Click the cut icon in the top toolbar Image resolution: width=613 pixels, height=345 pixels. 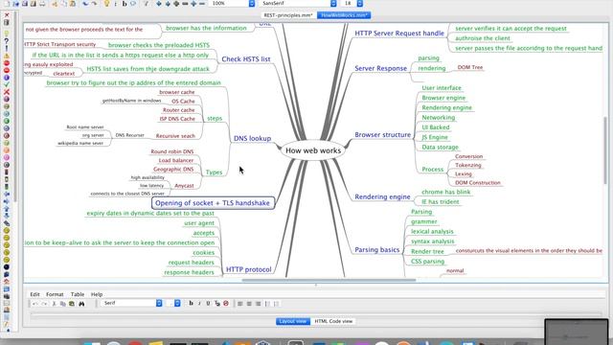click(55, 4)
